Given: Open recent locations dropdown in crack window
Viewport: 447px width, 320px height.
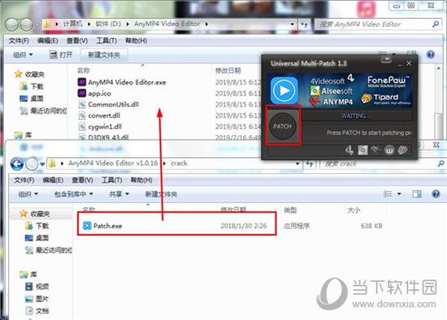Looking at the screenshot, I should click(x=42, y=164).
